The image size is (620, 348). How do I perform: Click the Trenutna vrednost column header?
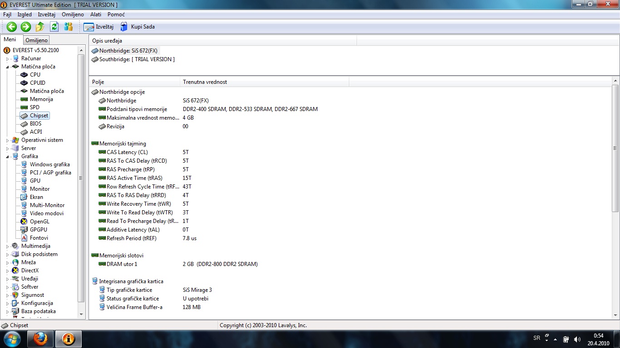(265, 82)
